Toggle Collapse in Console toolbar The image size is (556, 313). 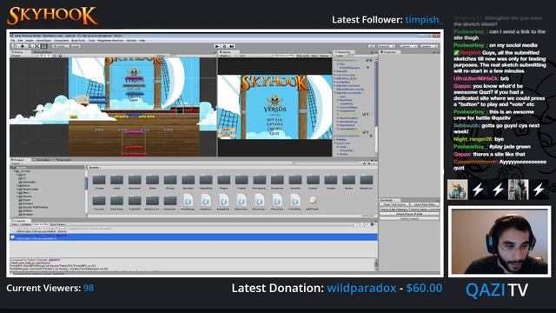[x=25, y=224]
